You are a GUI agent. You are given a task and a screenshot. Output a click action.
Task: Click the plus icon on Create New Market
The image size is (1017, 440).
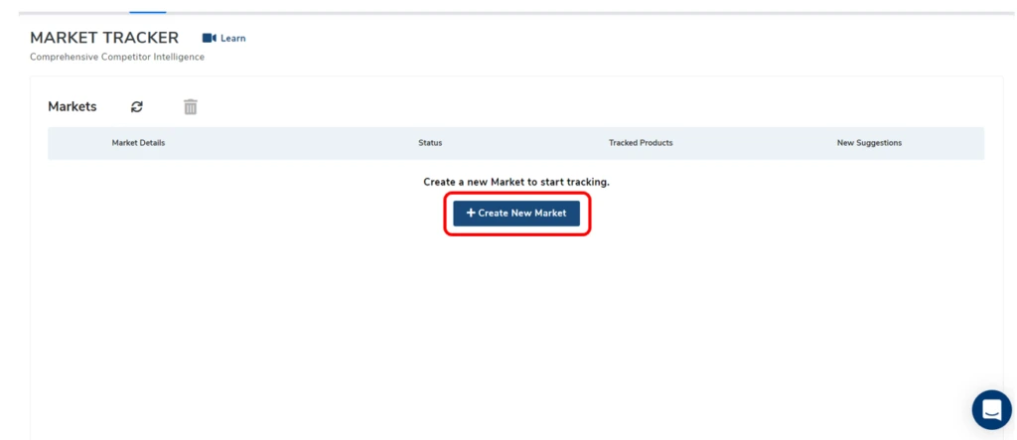pos(471,214)
